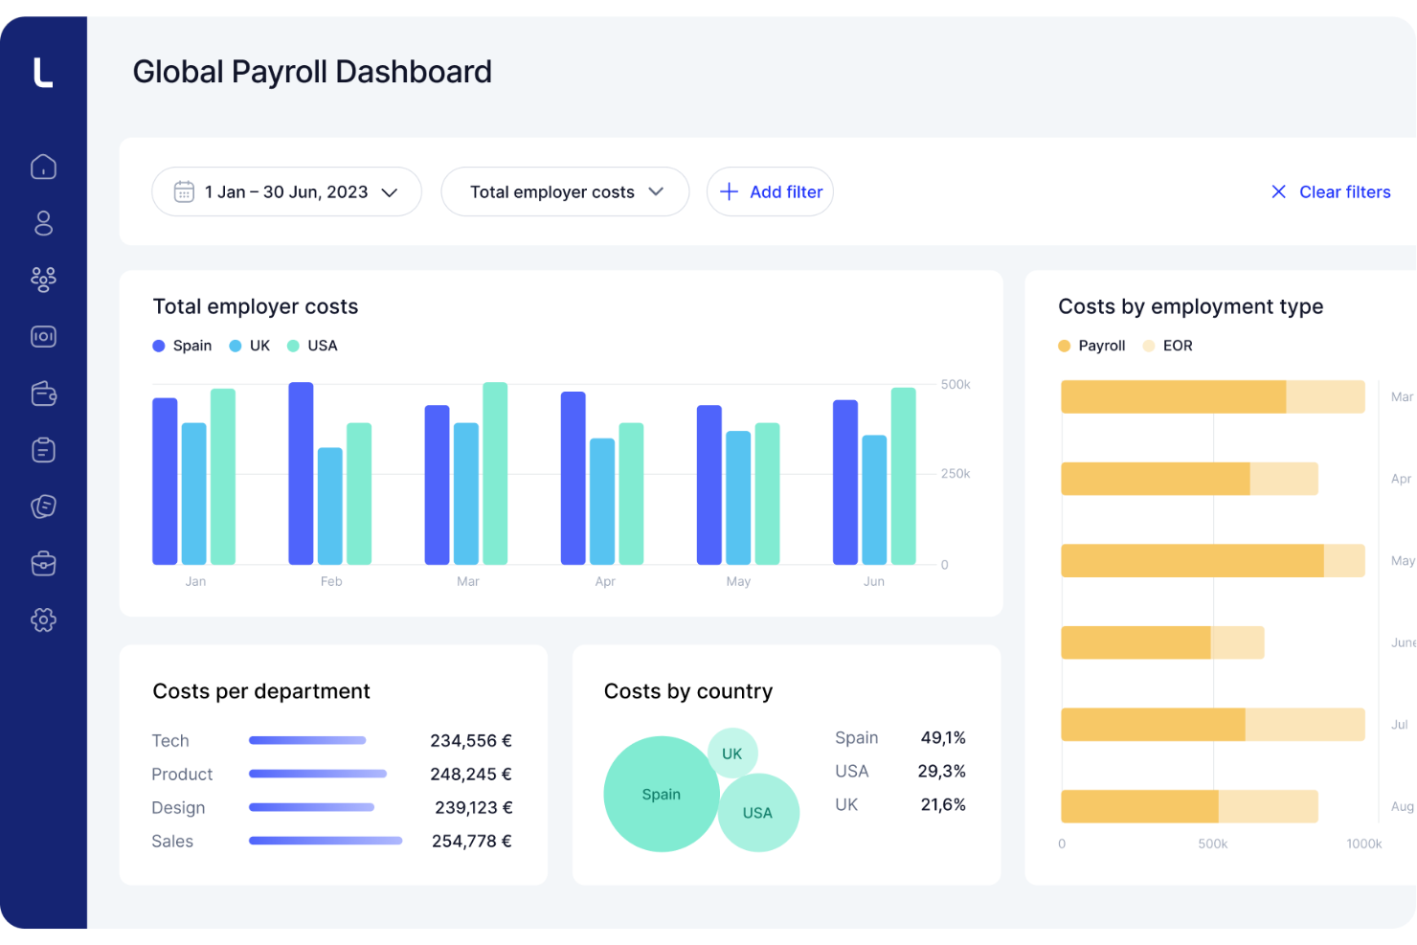Image resolution: width=1417 pixels, height=945 pixels.
Task: Click the Spain bar for Jan
Action: point(165,481)
